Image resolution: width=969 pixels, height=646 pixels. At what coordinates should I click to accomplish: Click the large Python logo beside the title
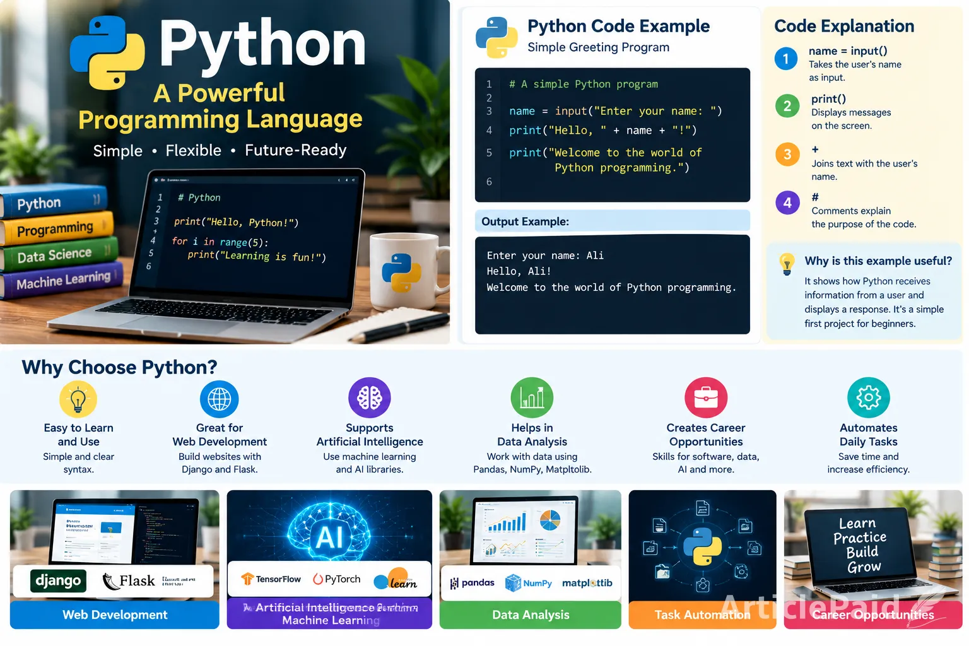[x=107, y=53]
